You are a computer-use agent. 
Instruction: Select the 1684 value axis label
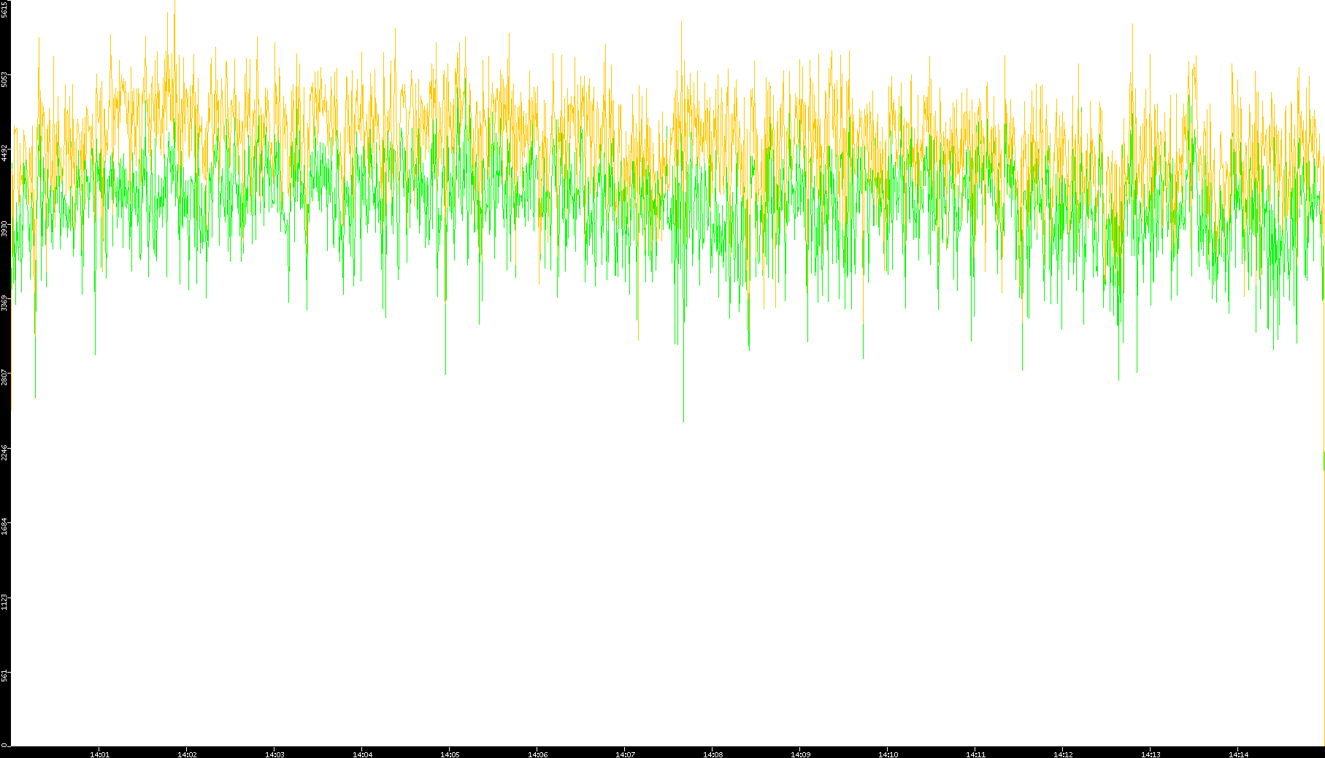click(x=4, y=526)
